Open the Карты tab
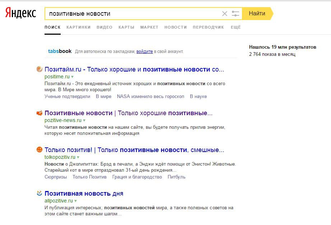Screen dimensions: 331x225 pyautogui.click(x=126, y=27)
